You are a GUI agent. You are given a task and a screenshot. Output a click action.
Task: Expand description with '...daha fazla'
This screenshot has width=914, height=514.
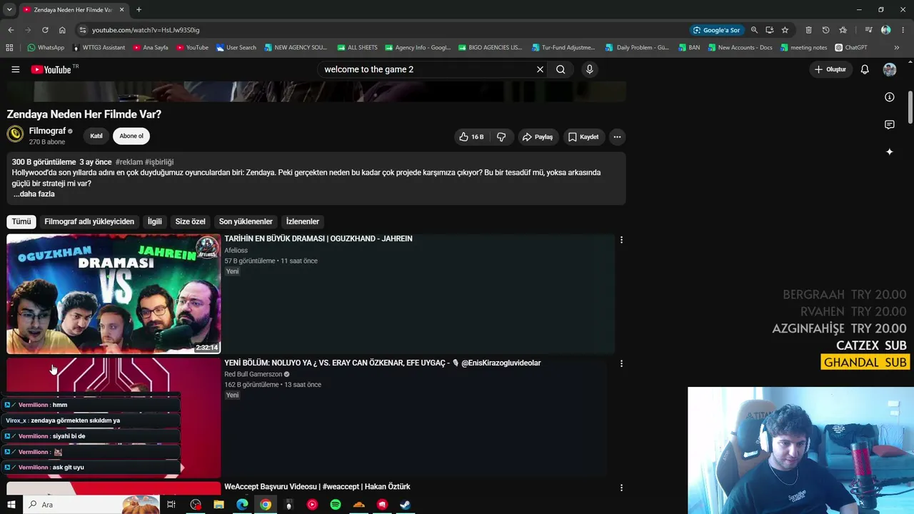(x=34, y=194)
